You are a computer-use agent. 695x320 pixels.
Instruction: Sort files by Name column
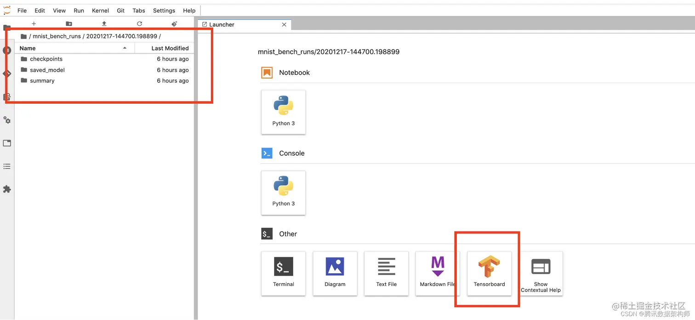coord(74,48)
